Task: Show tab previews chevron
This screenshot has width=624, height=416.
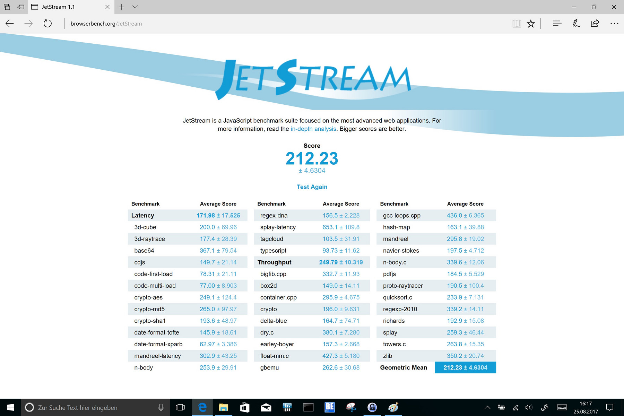Action: coord(135,7)
